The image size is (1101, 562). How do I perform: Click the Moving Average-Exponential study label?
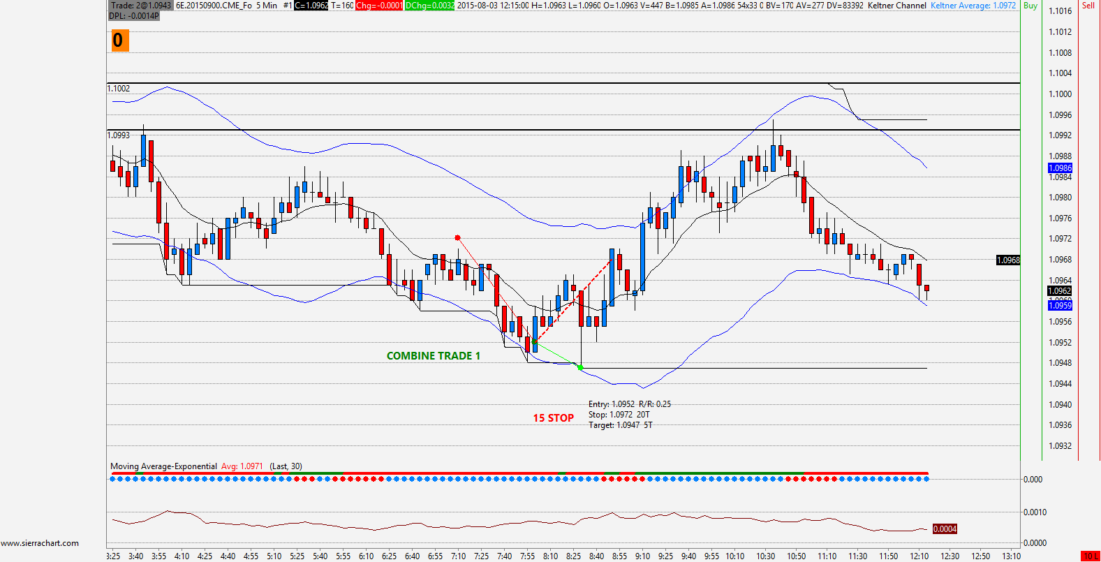(x=163, y=466)
